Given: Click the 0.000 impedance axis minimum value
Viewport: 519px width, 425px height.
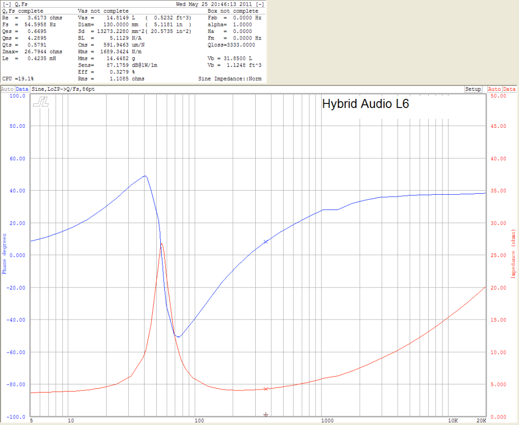Looking at the screenshot, I should (x=499, y=417).
